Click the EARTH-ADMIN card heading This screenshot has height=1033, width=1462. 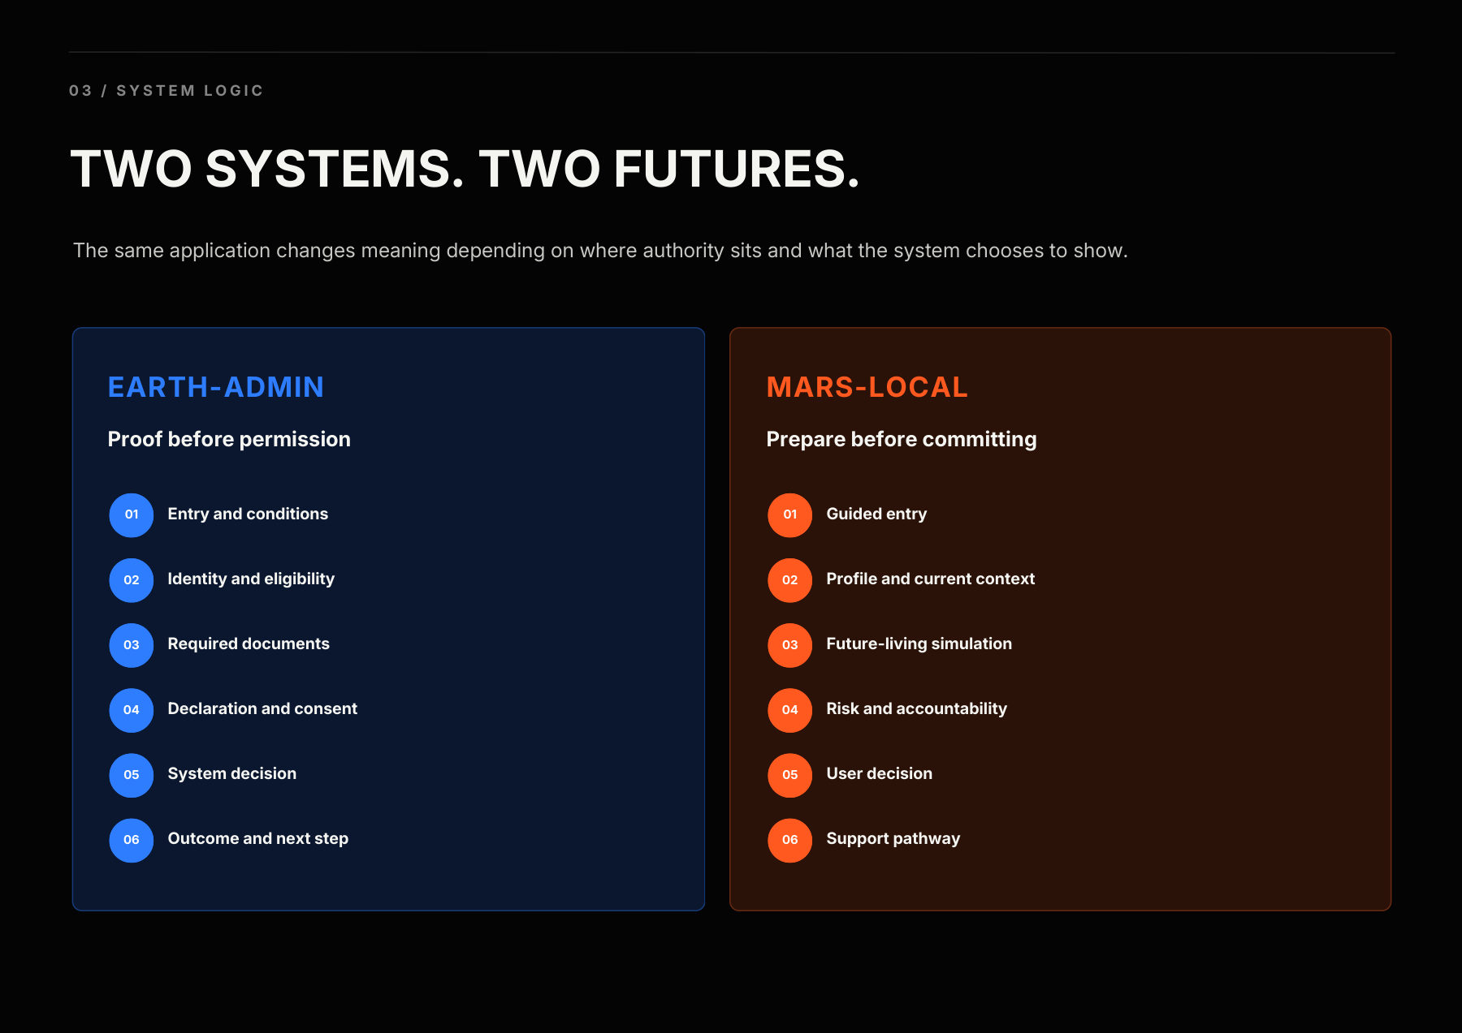click(x=216, y=387)
